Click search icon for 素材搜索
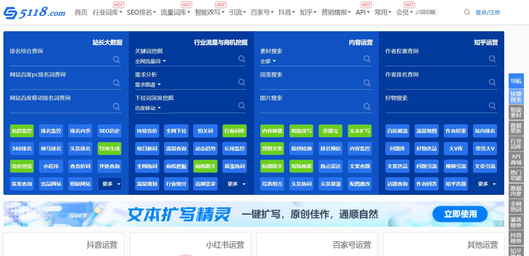Viewport: 529px width, 256px height. (x=367, y=59)
